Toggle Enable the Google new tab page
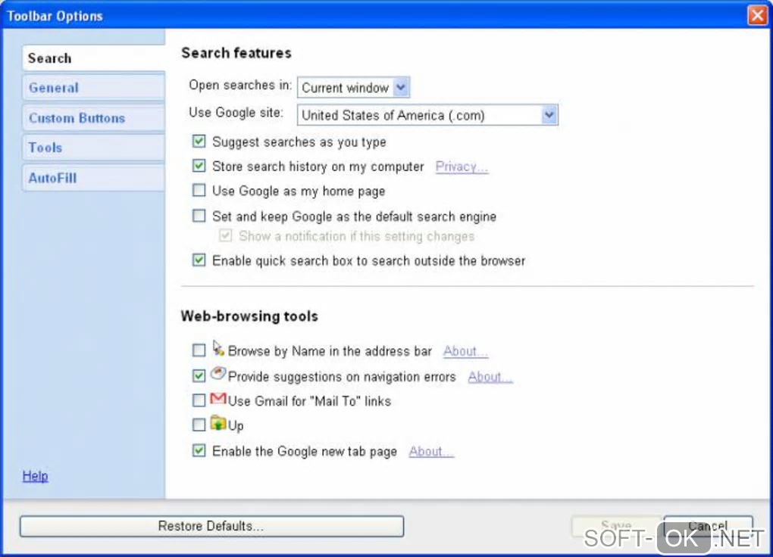Screen dimensions: 773x557 pyautogui.click(x=199, y=450)
